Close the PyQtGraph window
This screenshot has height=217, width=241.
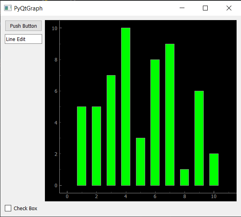point(229,8)
